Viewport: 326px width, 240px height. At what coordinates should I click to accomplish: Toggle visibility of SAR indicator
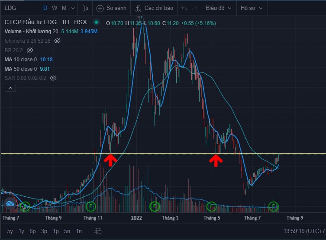53,78
